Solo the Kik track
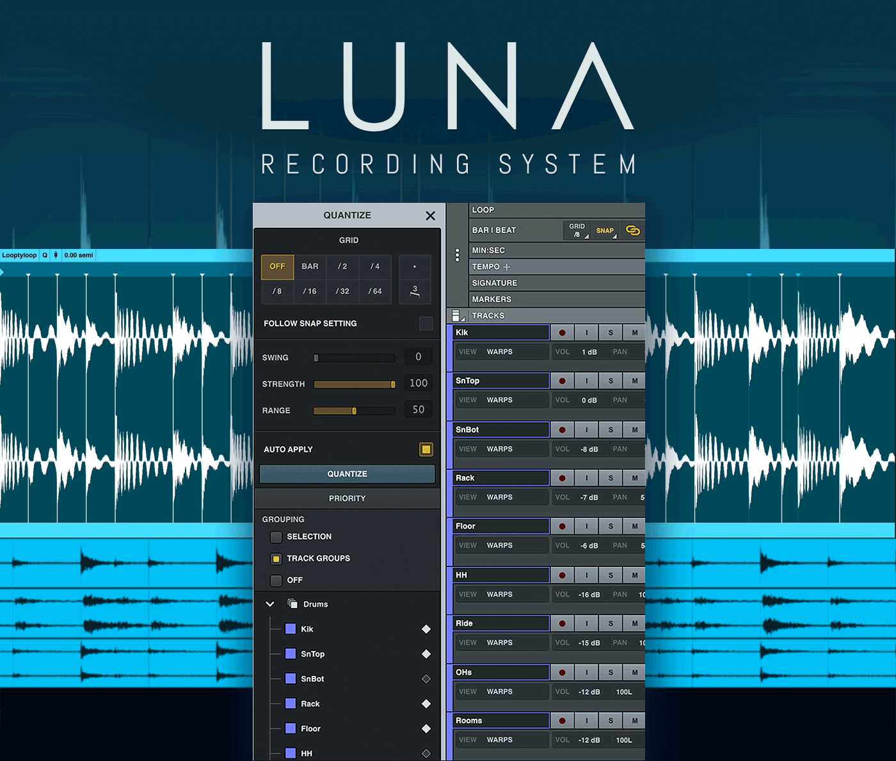 (x=611, y=333)
